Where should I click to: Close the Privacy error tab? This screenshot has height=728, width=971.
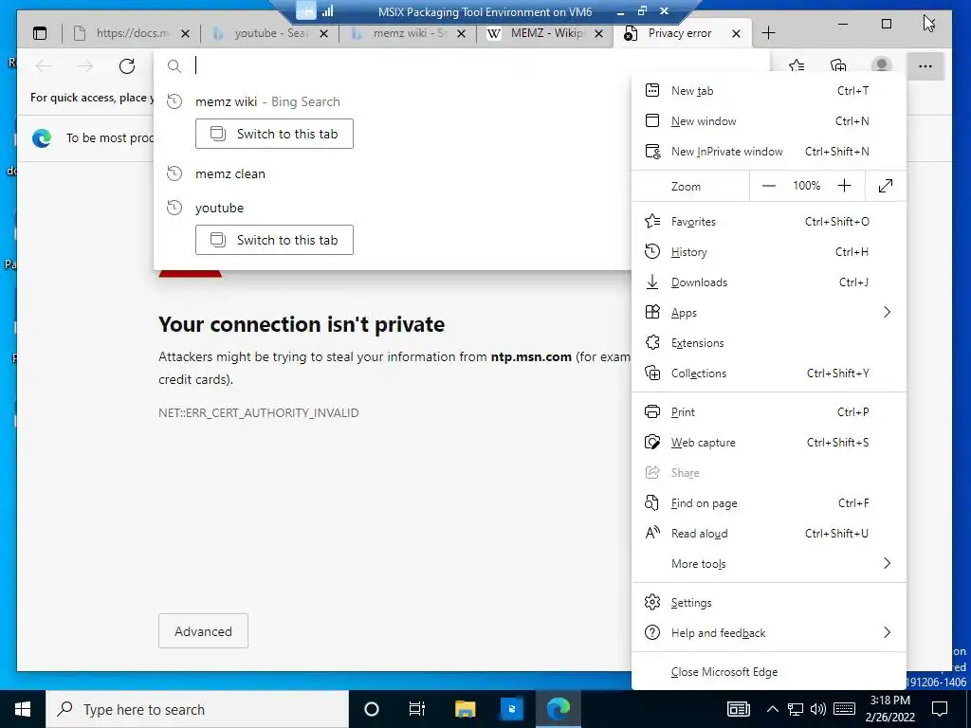point(736,33)
